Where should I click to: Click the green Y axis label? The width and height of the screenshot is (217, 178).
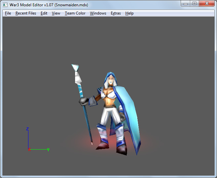click(x=48, y=150)
